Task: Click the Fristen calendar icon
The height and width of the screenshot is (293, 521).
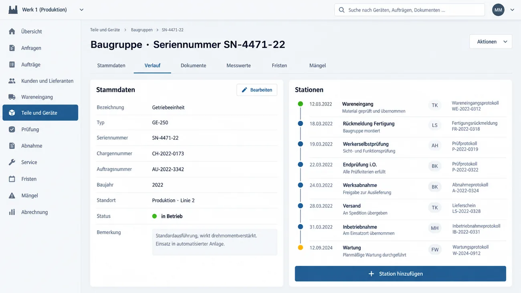Action: (12, 179)
